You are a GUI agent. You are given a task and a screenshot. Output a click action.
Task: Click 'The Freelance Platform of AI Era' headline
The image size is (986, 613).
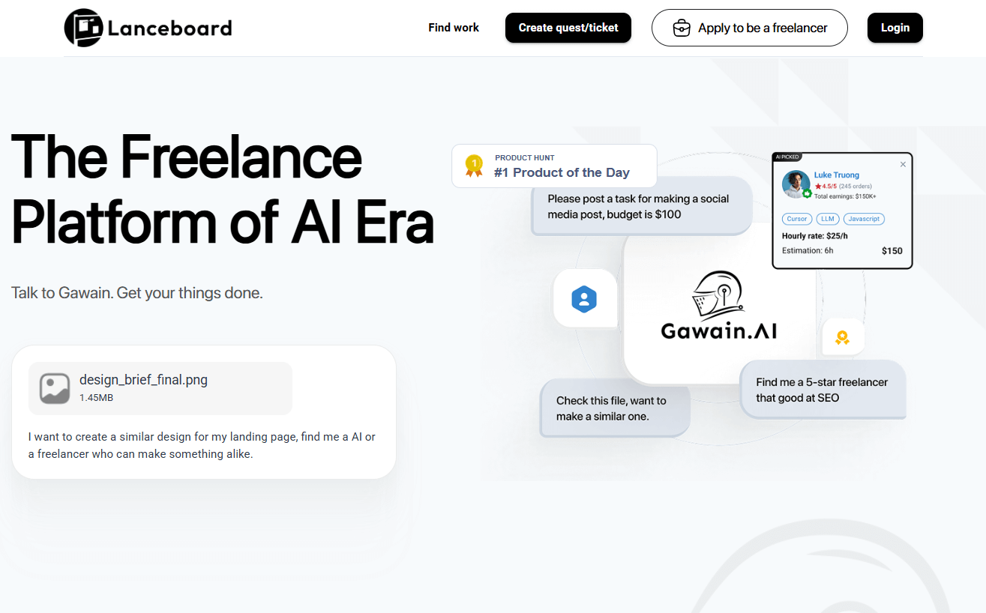click(x=223, y=189)
